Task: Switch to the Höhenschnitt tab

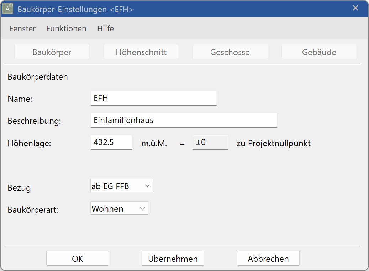Action: coord(141,52)
